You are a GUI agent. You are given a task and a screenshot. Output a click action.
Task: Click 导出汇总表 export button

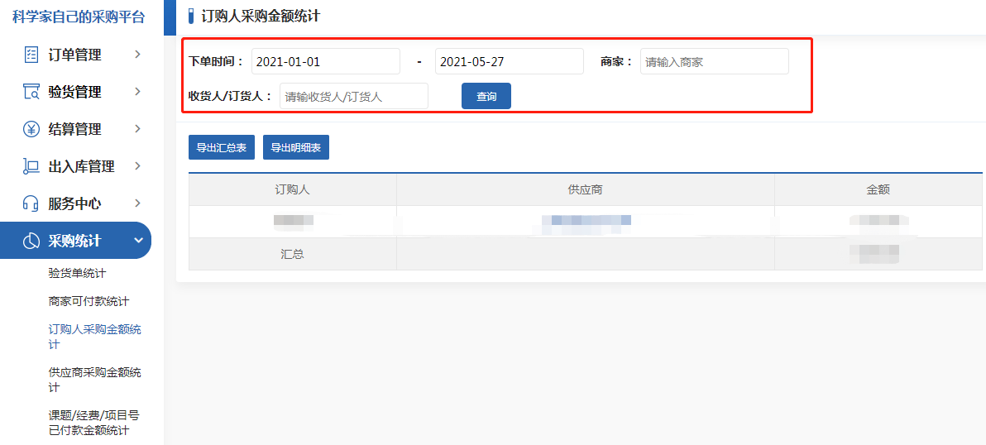(x=221, y=148)
